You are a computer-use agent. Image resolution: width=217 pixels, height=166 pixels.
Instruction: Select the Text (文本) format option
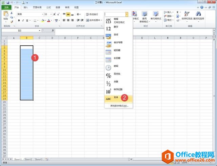(x=116, y=98)
